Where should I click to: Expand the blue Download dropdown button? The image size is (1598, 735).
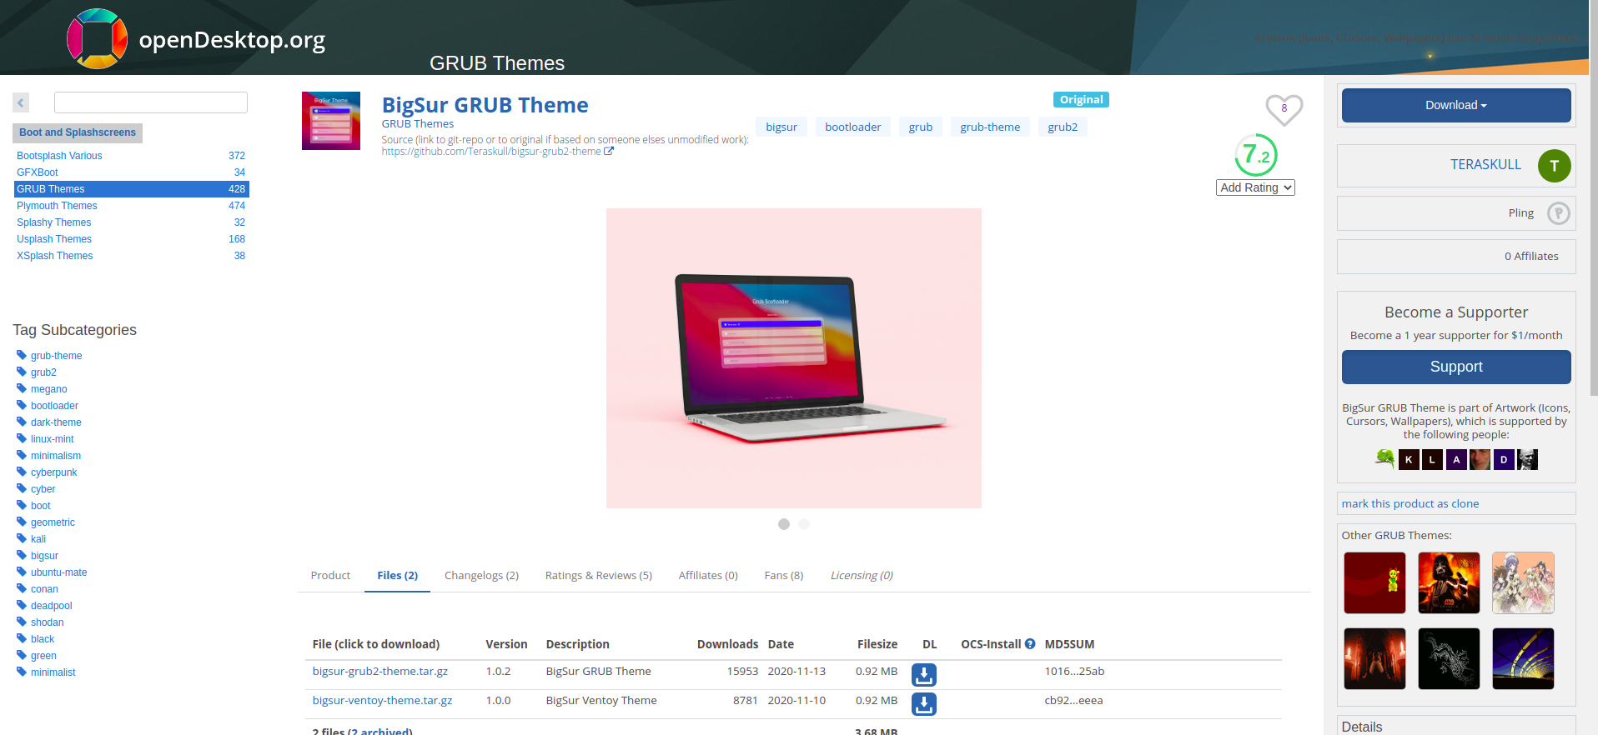[x=1456, y=105]
